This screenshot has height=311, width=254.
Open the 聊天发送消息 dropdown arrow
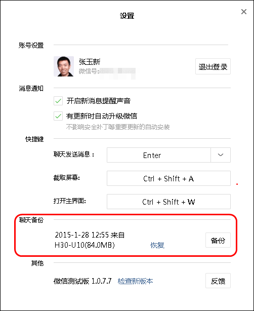coord(221,155)
